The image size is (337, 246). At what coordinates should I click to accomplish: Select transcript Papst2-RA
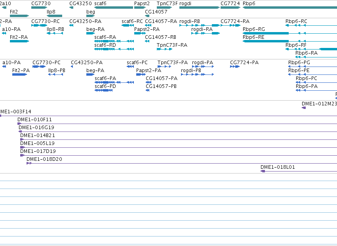140,33
